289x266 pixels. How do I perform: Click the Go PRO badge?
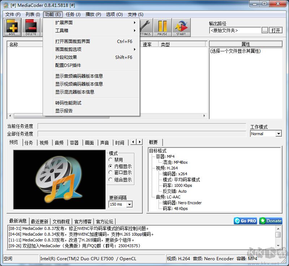245,221
